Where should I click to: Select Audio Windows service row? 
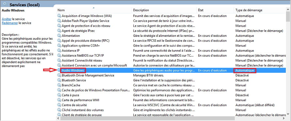click(171, 70)
